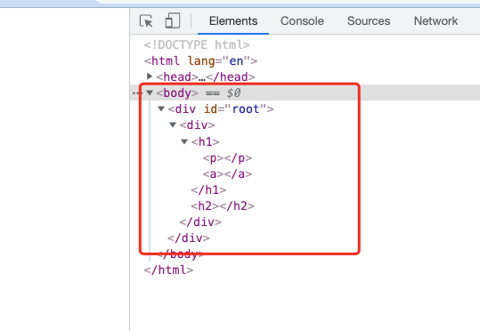Select the h2 element line

point(223,206)
